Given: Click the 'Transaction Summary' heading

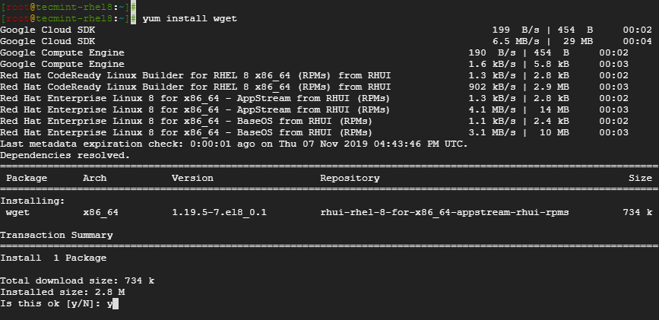Looking at the screenshot, I should pos(56,235).
